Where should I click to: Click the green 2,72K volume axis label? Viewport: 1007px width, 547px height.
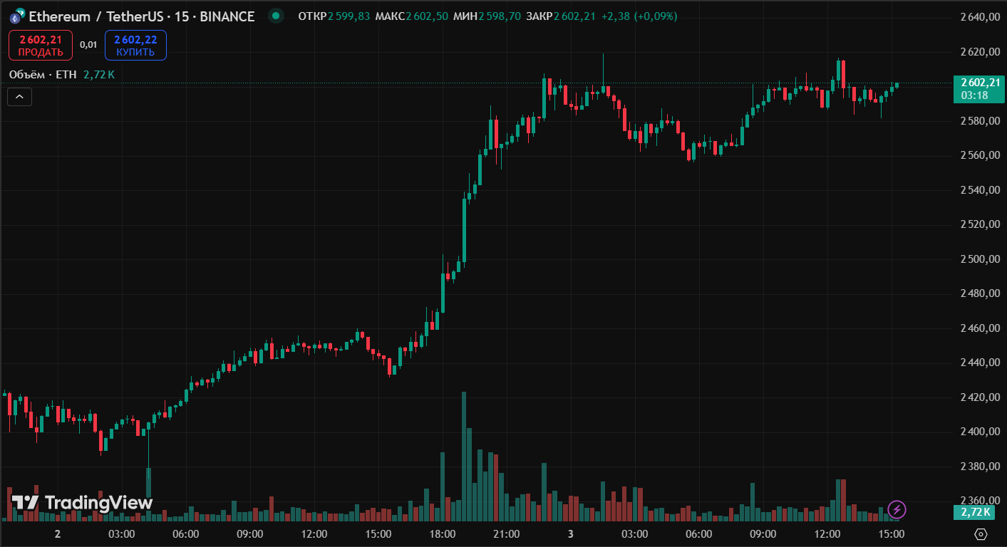976,512
